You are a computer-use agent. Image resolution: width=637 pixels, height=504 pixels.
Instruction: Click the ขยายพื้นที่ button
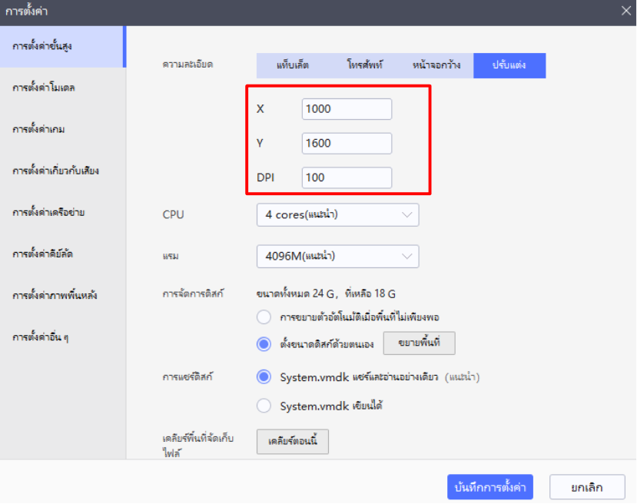point(420,343)
